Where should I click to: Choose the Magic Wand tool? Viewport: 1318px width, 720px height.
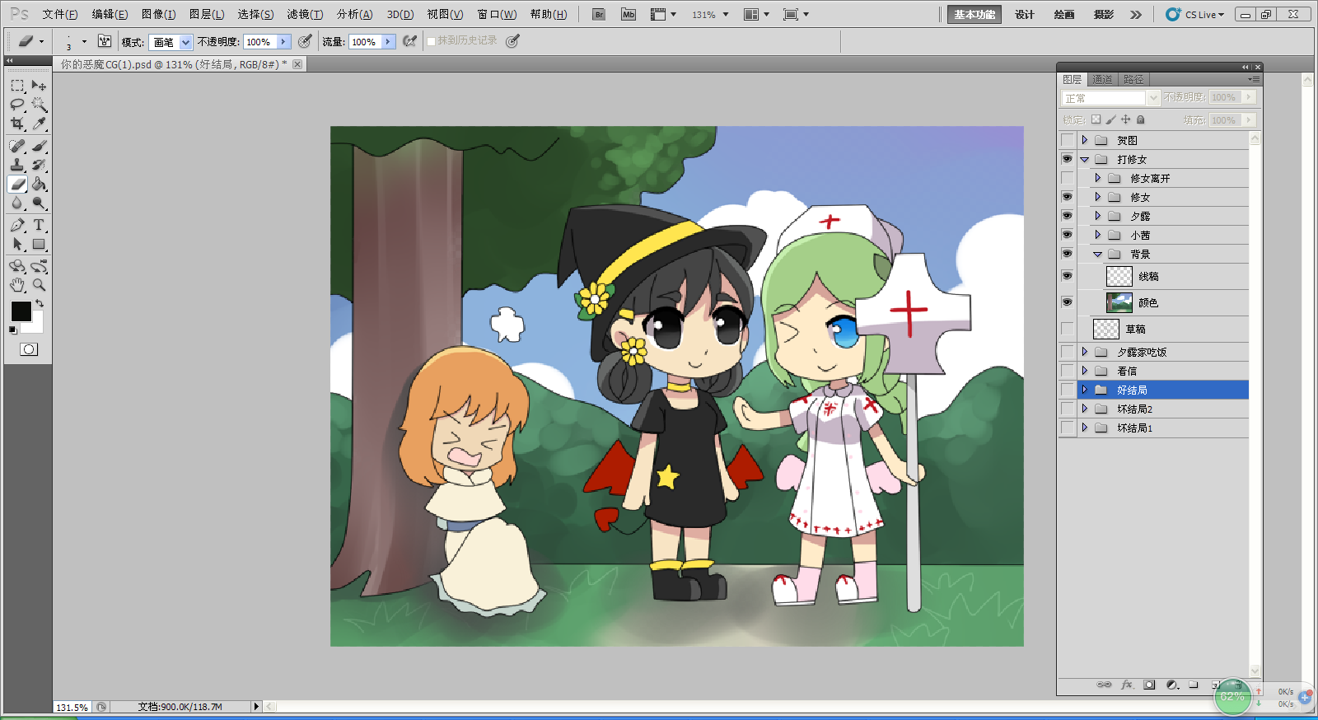(x=39, y=105)
